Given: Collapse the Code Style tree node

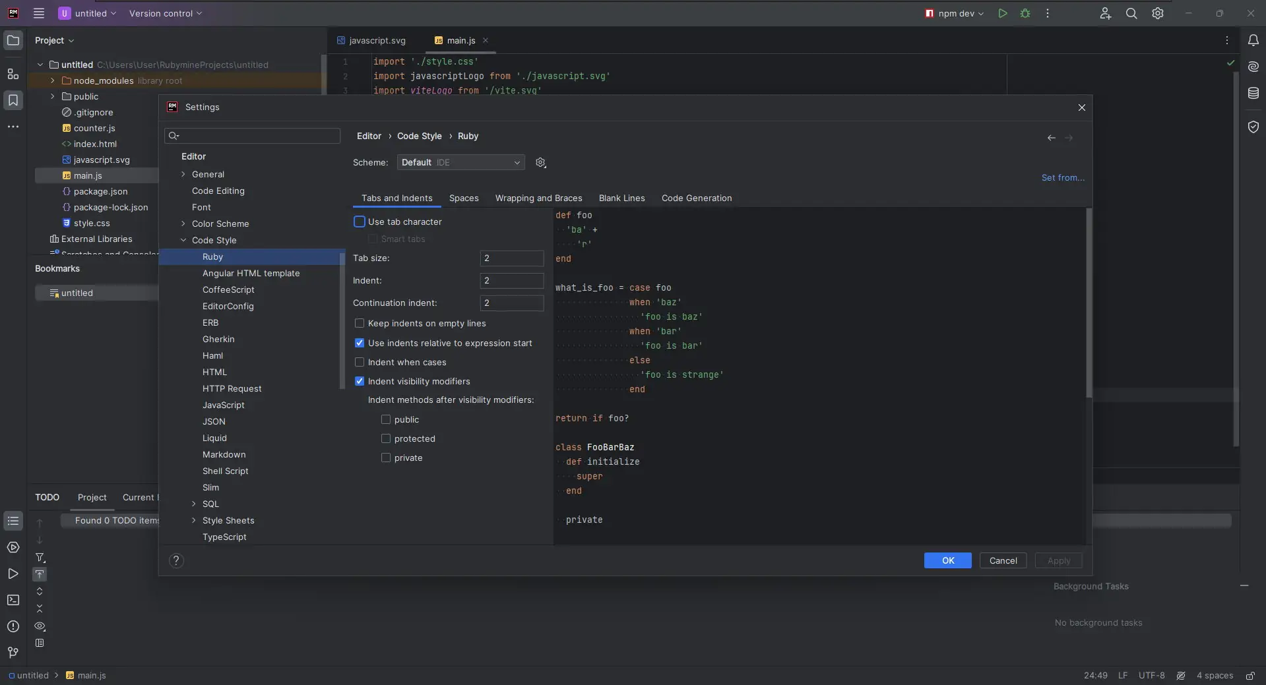Looking at the screenshot, I should 183,240.
